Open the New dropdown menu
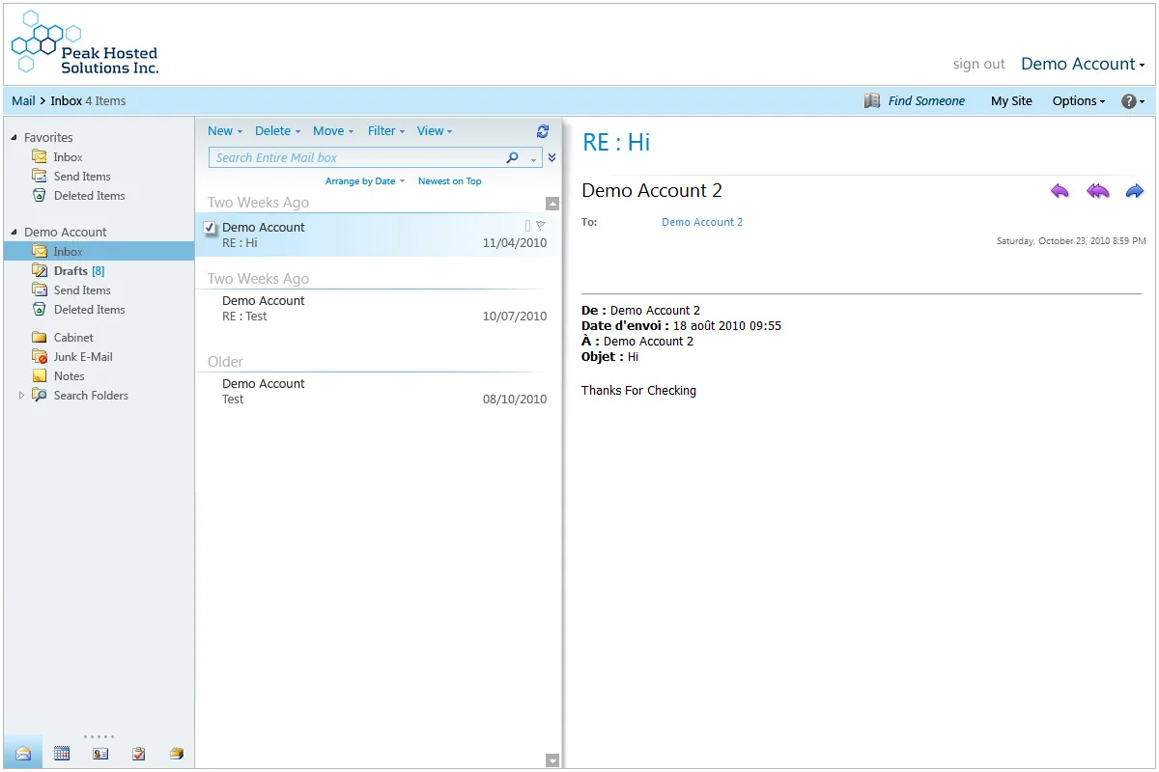 coord(225,131)
